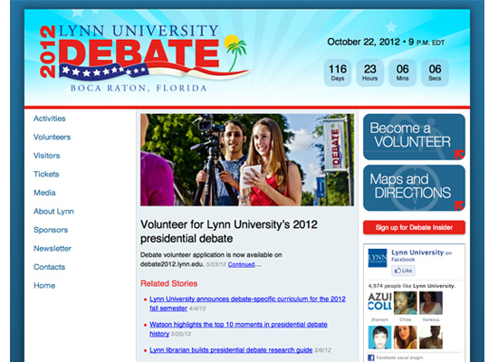Click Jhonson's Facebook profile thumbnail

(379, 303)
